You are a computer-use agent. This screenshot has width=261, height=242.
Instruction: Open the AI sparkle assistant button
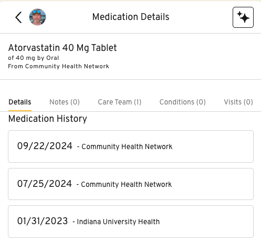pos(243,17)
